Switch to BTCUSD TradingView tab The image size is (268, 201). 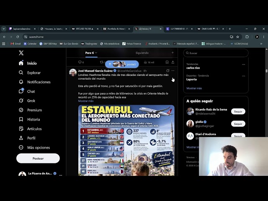(x=85, y=29)
